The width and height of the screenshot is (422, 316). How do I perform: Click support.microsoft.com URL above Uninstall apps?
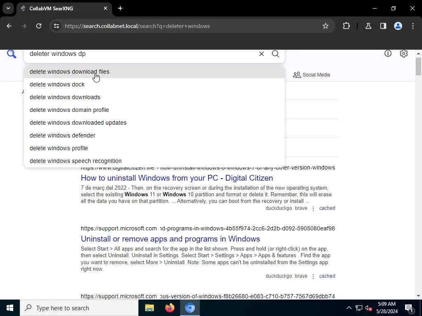(x=208, y=228)
